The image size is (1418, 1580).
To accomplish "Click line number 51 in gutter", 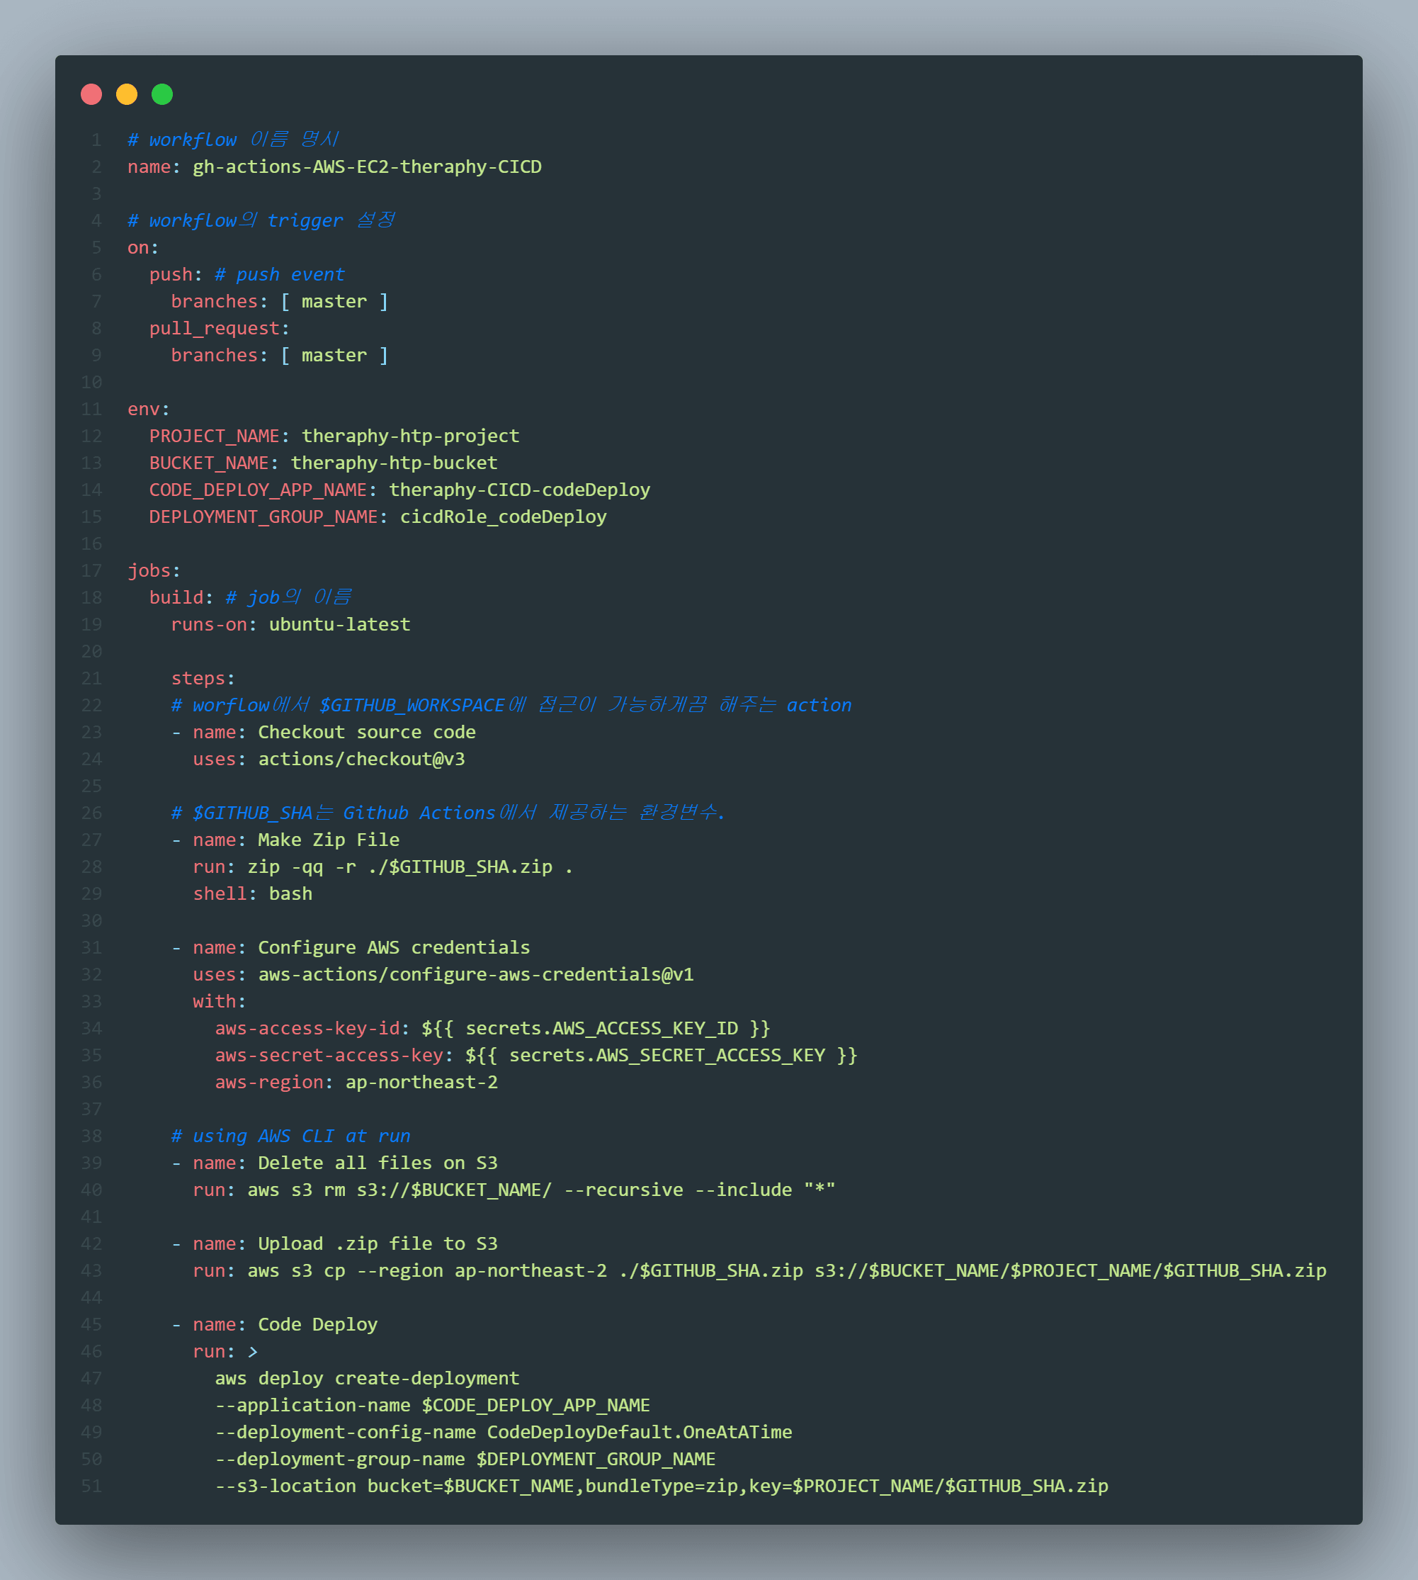I will click(x=91, y=1486).
